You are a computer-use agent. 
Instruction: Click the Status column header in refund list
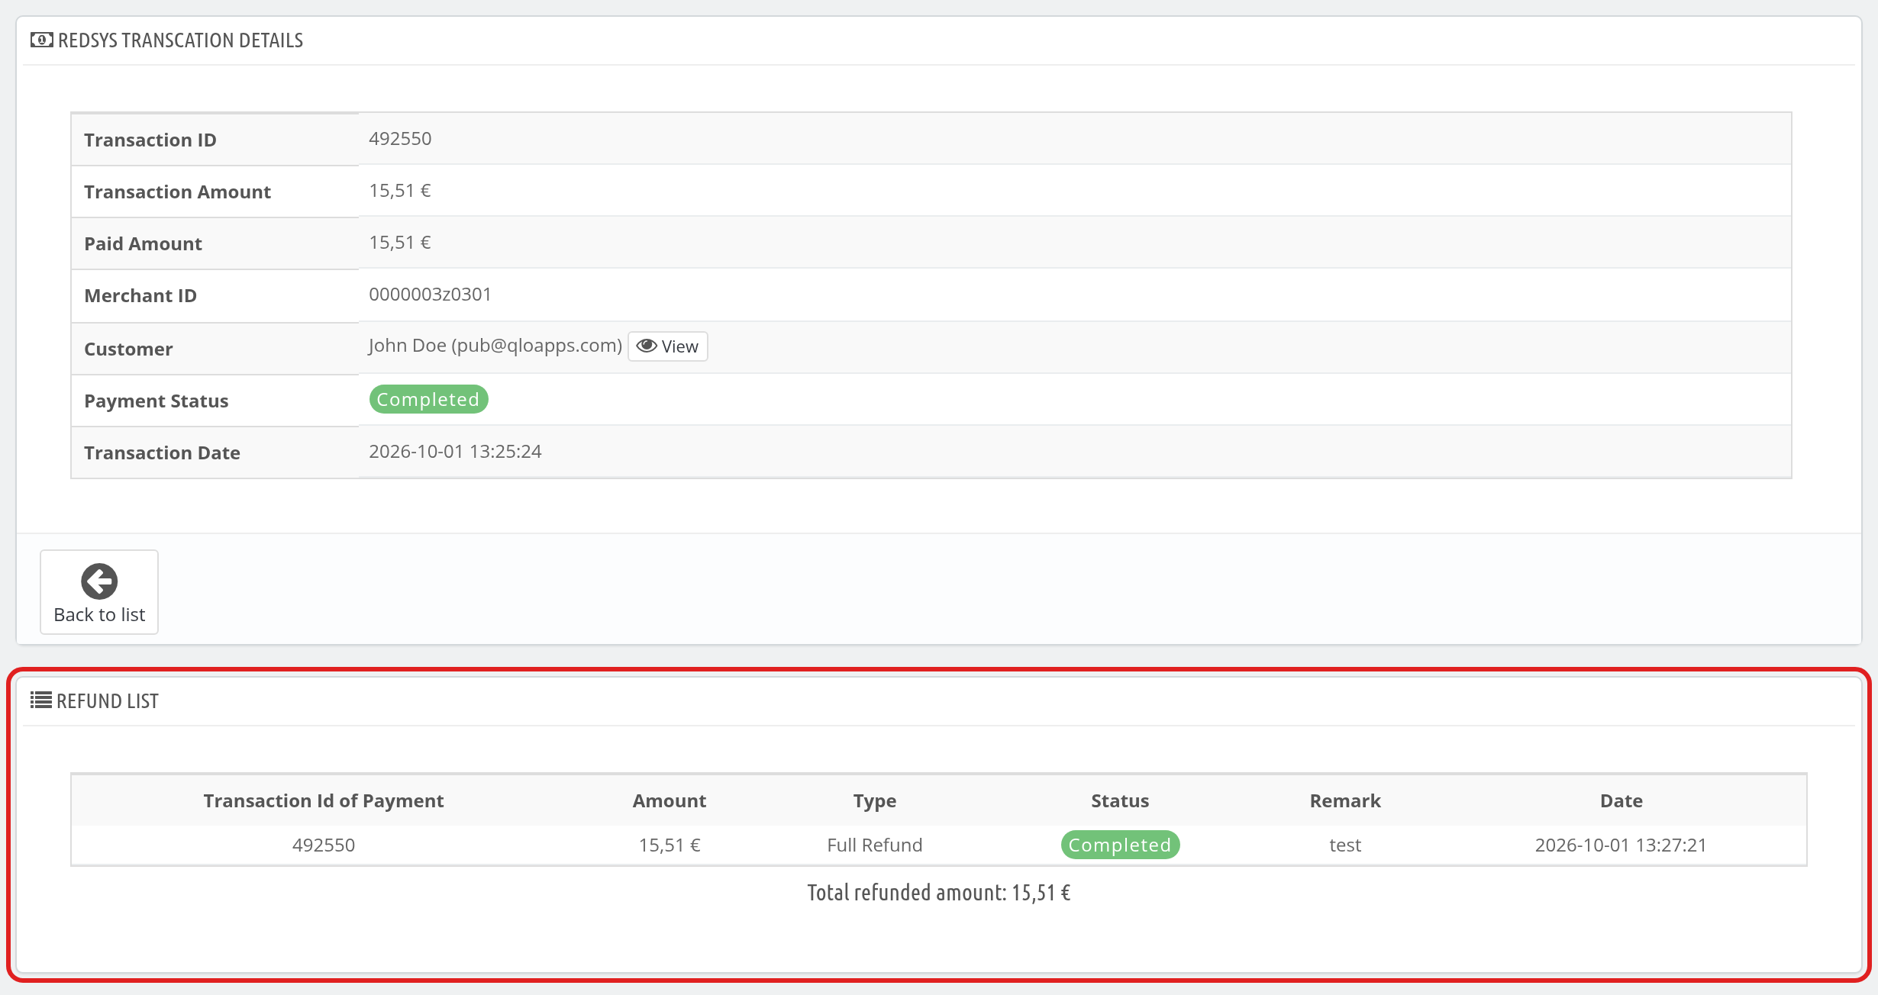pyautogui.click(x=1120, y=800)
